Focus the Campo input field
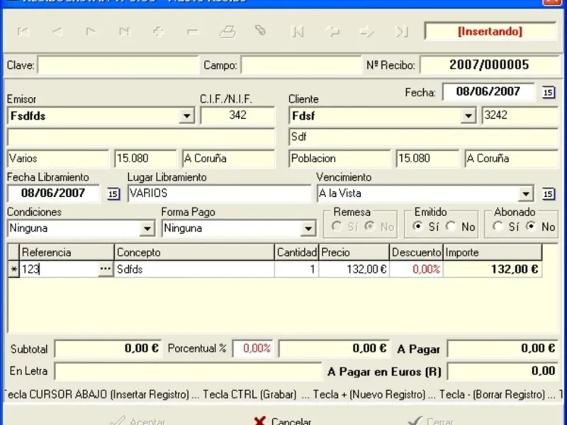Screen dimensions: 567x425 (301, 65)
